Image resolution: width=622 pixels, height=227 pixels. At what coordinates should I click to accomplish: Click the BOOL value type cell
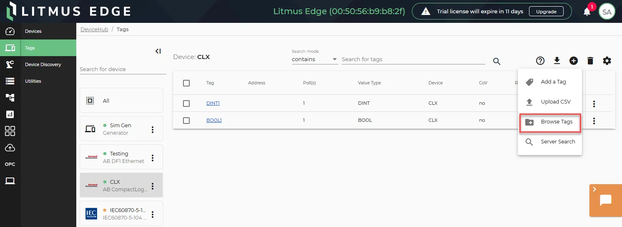pos(365,120)
